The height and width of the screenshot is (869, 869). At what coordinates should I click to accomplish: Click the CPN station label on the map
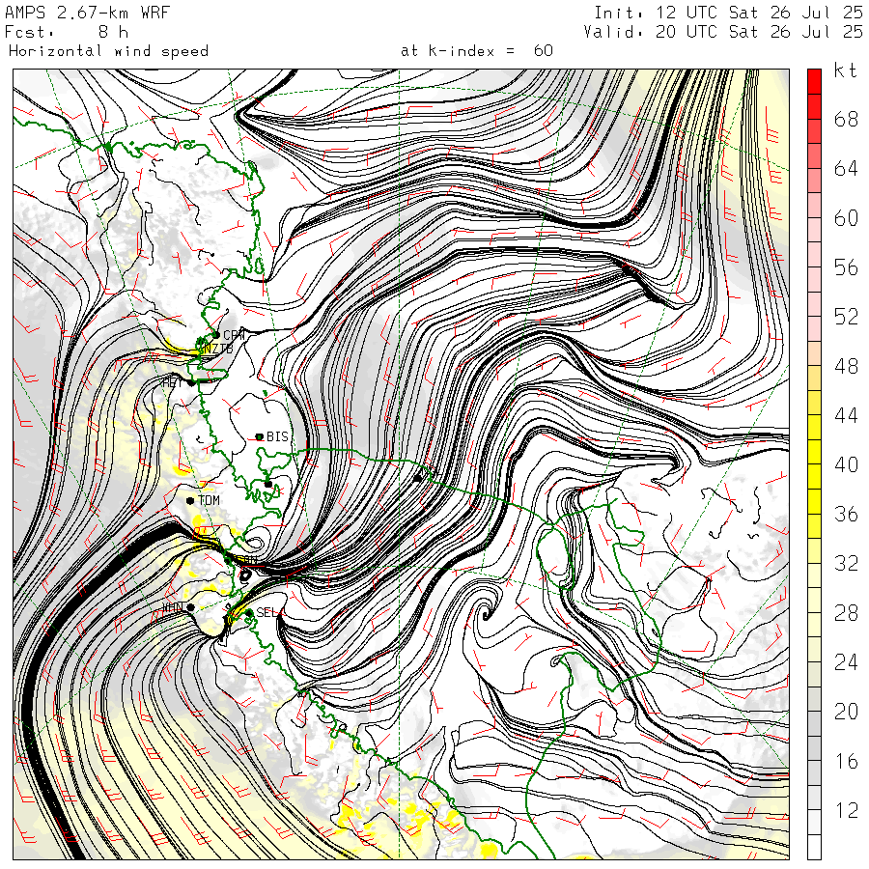(234, 335)
